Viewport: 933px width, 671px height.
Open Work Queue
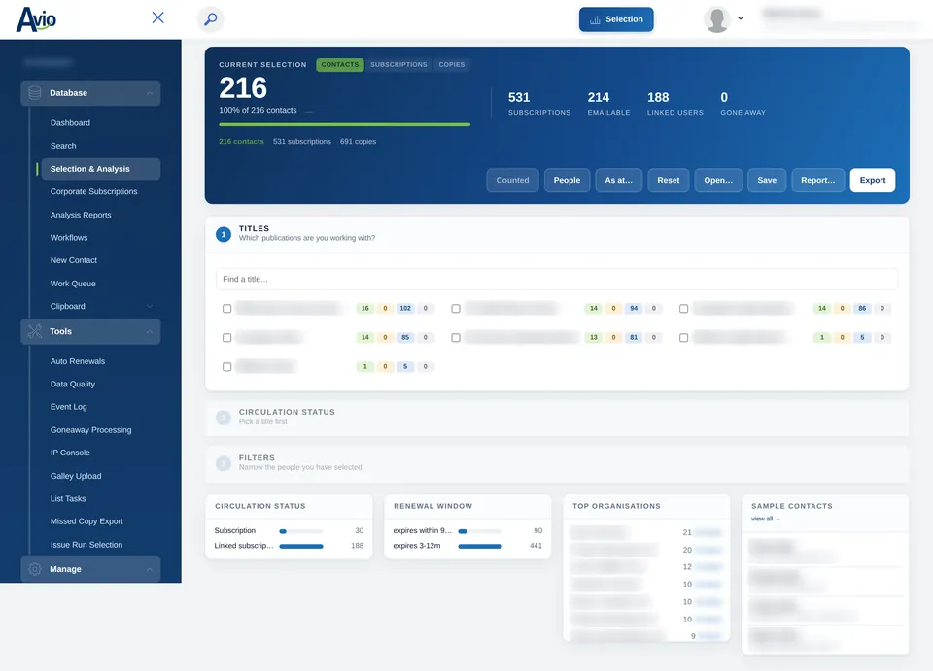pyautogui.click(x=73, y=284)
